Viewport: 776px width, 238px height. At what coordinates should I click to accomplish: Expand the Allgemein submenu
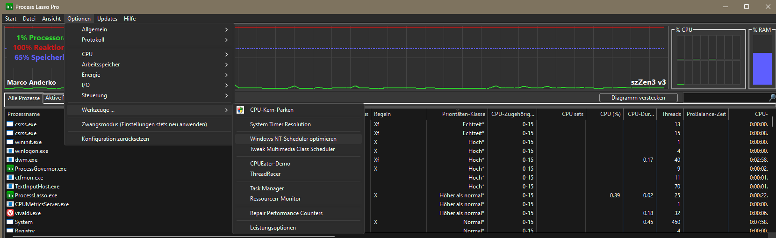[149, 29]
